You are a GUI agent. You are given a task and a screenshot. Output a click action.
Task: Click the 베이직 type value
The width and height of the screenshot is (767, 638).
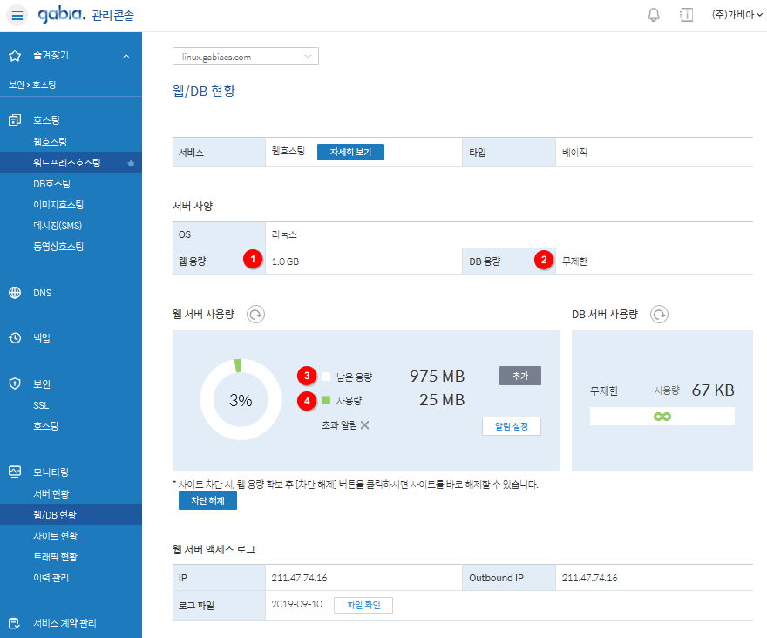click(574, 153)
